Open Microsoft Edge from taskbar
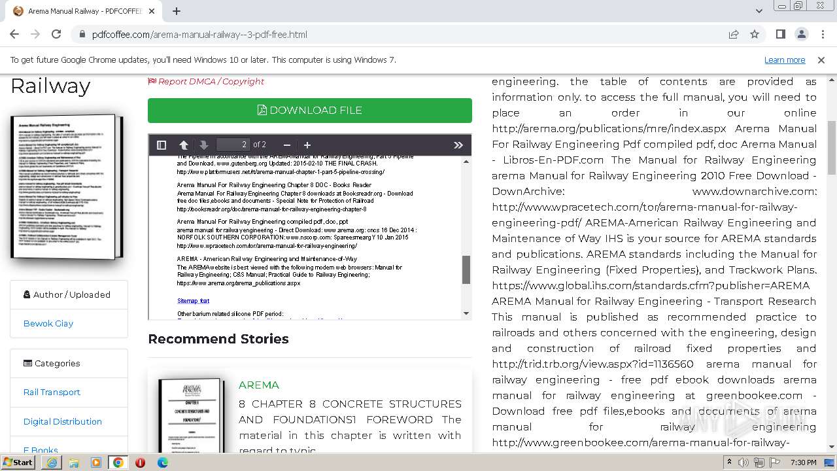 (x=163, y=462)
